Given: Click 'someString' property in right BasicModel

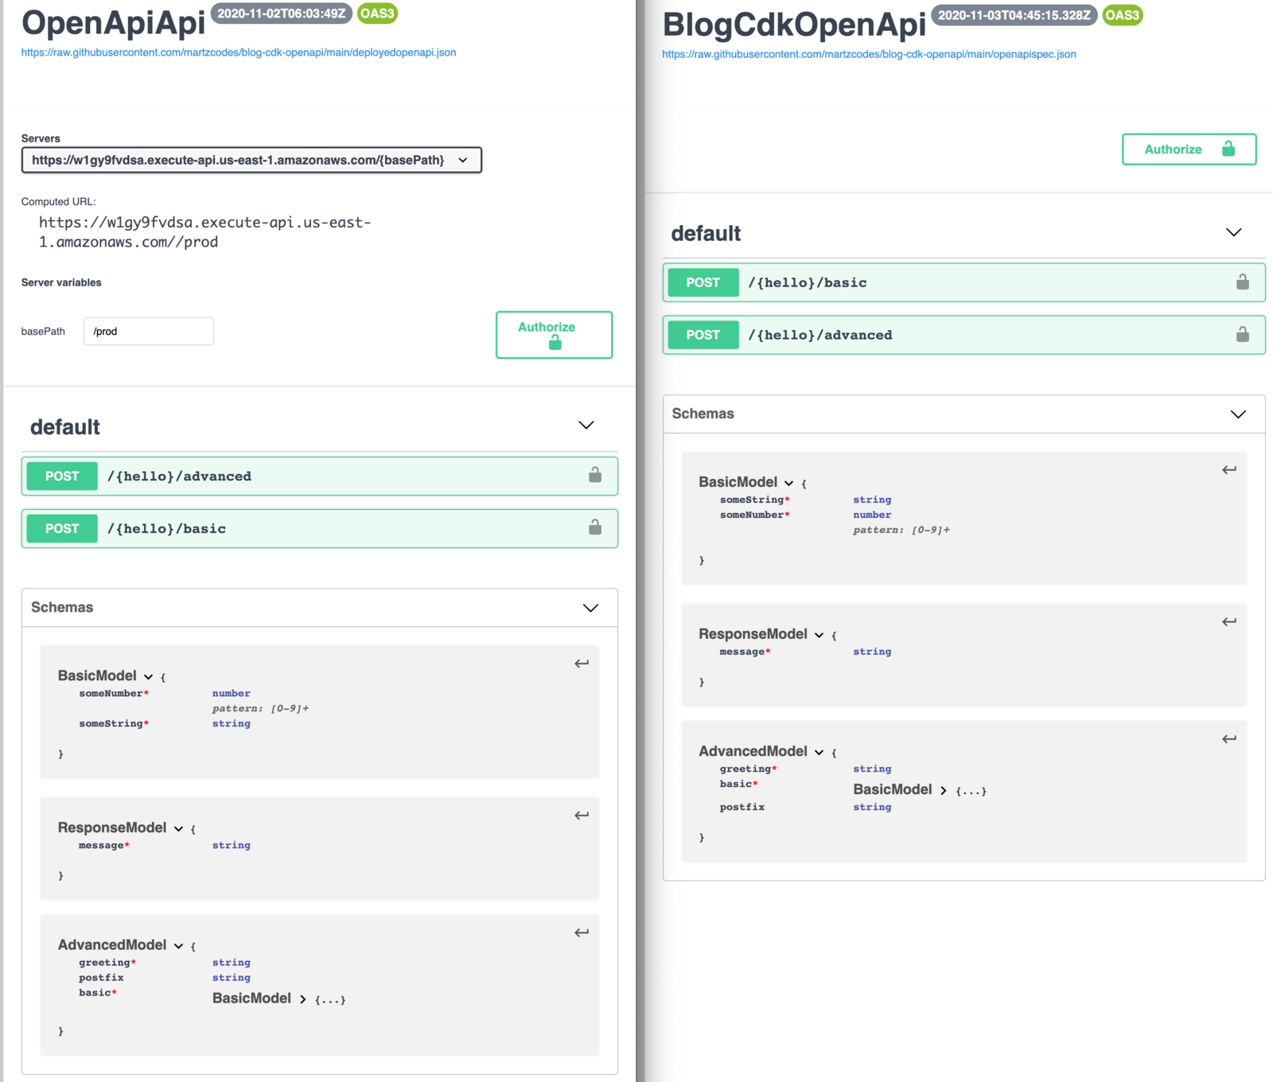Looking at the screenshot, I should [x=755, y=500].
